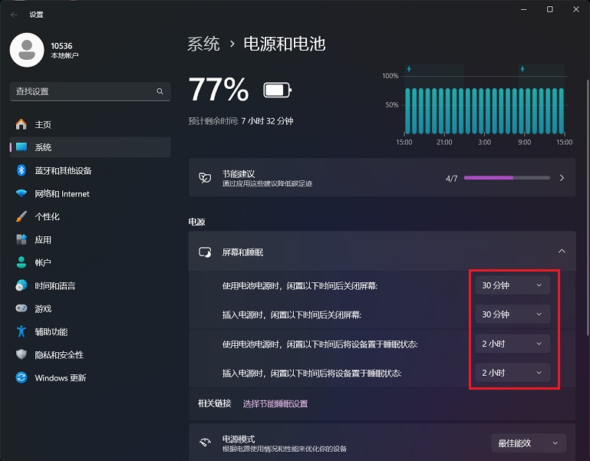Screen dimensions: 590x461
Task: Maximize the Settings window
Action: (x=550, y=9)
